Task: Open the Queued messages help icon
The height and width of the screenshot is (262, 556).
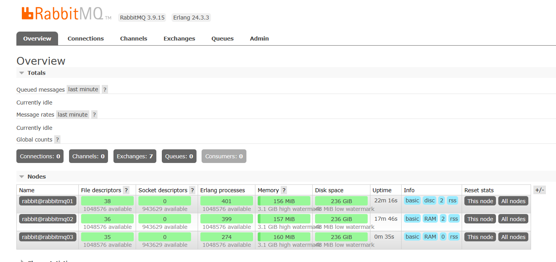Action: [104, 89]
